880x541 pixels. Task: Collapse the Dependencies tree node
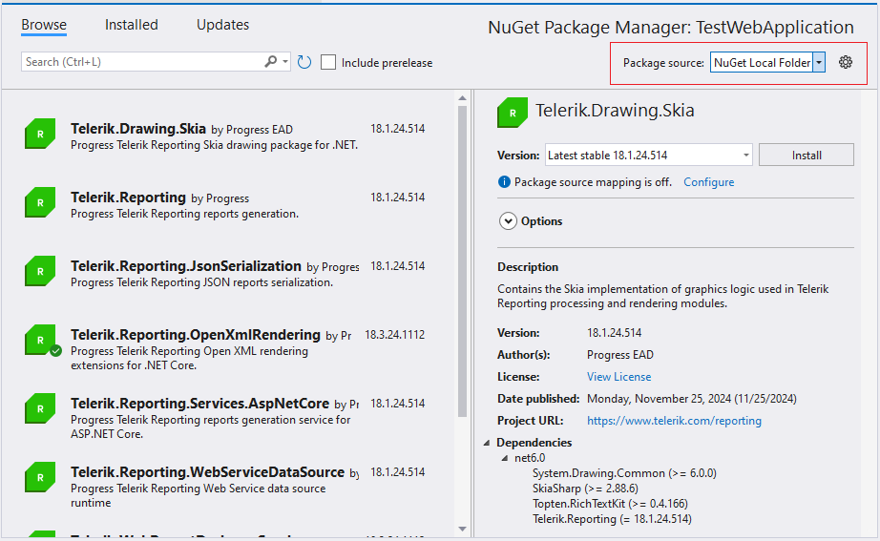489,443
